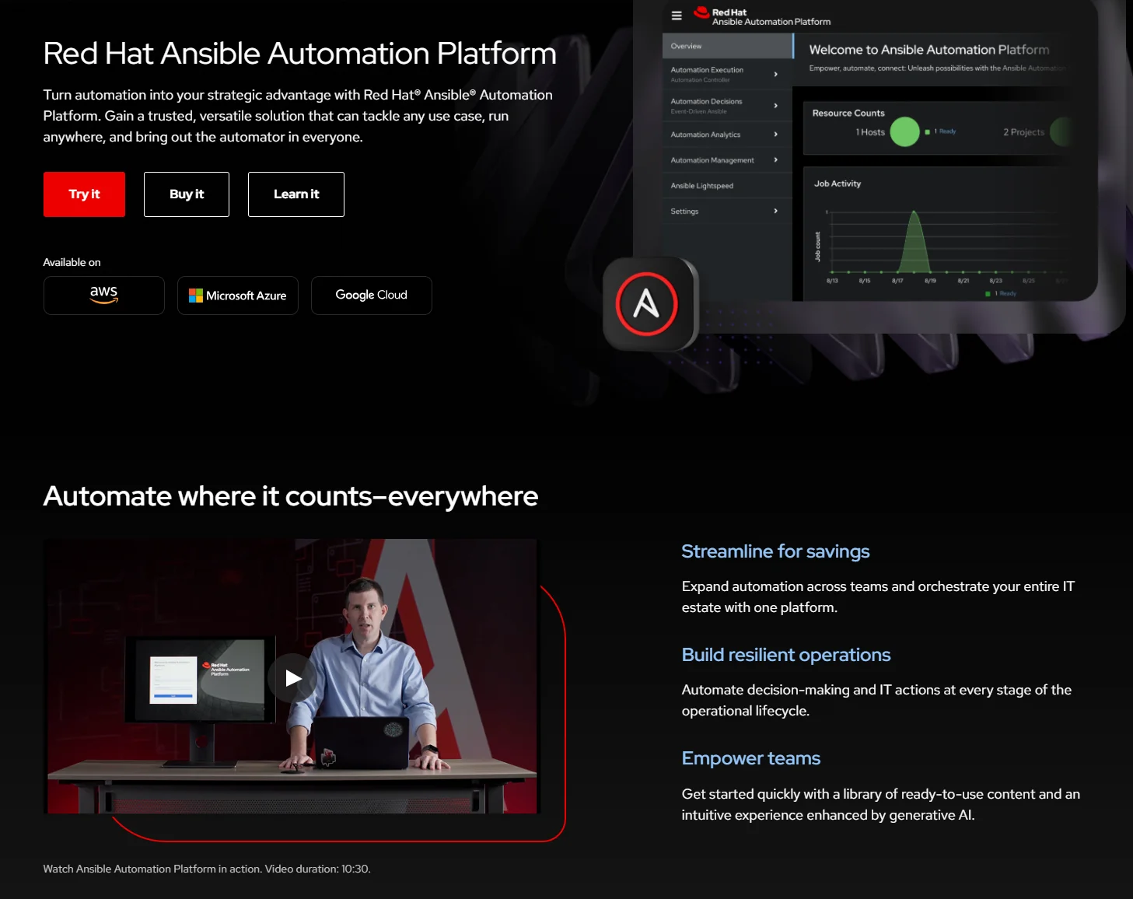Image resolution: width=1133 pixels, height=899 pixels.
Task: Click the Build resilient operations heading
Action: tap(786, 655)
